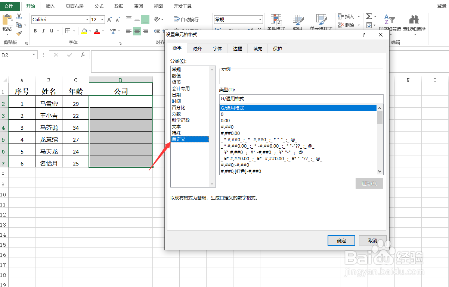This screenshot has width=449, height=287.
Task: Open the Calibri font name dropdown
Action: pos(87,19)
